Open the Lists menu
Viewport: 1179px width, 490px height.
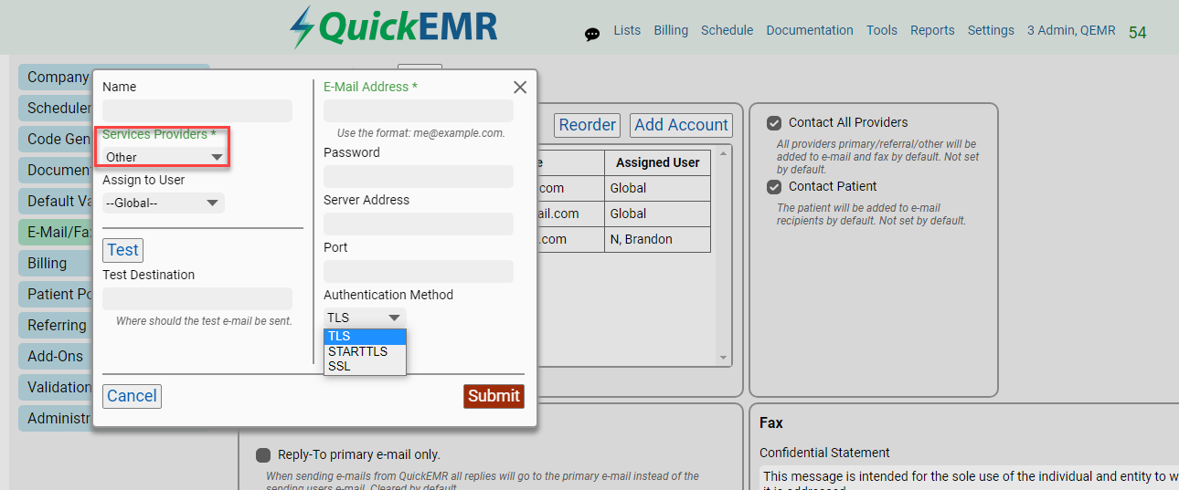point(627,30)
